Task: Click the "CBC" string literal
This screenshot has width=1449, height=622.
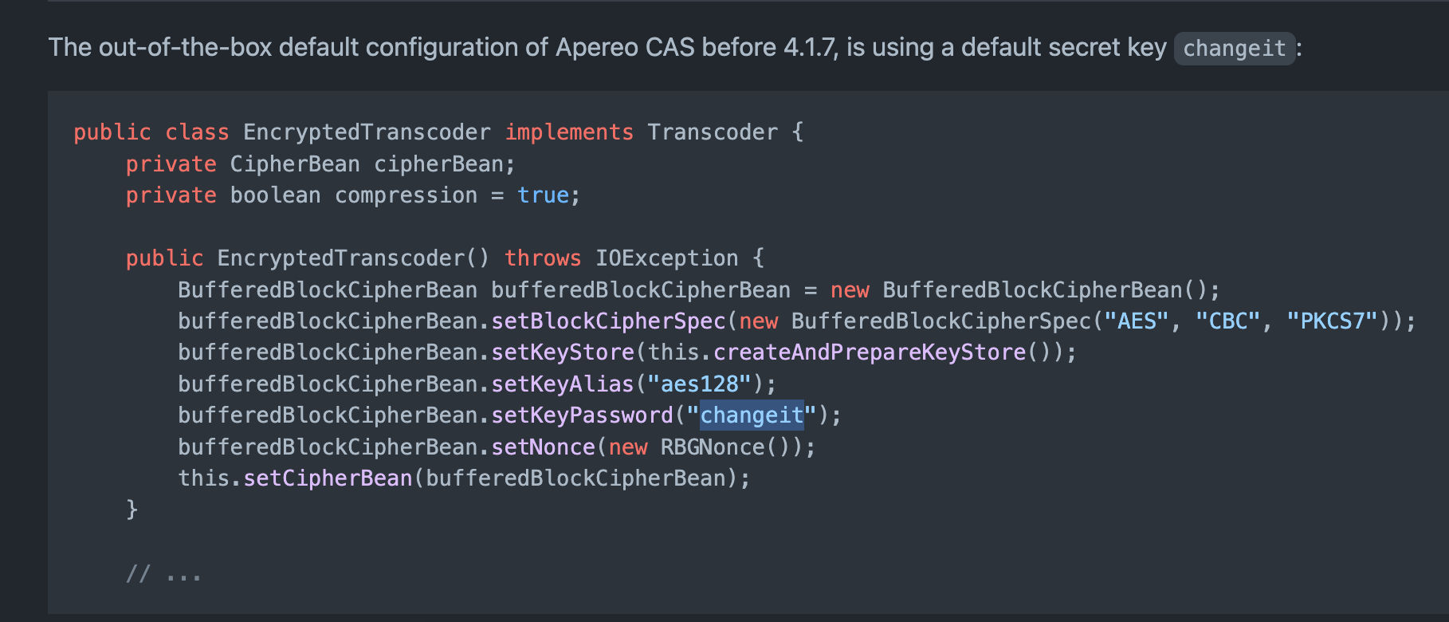Action: (1227, 321)
